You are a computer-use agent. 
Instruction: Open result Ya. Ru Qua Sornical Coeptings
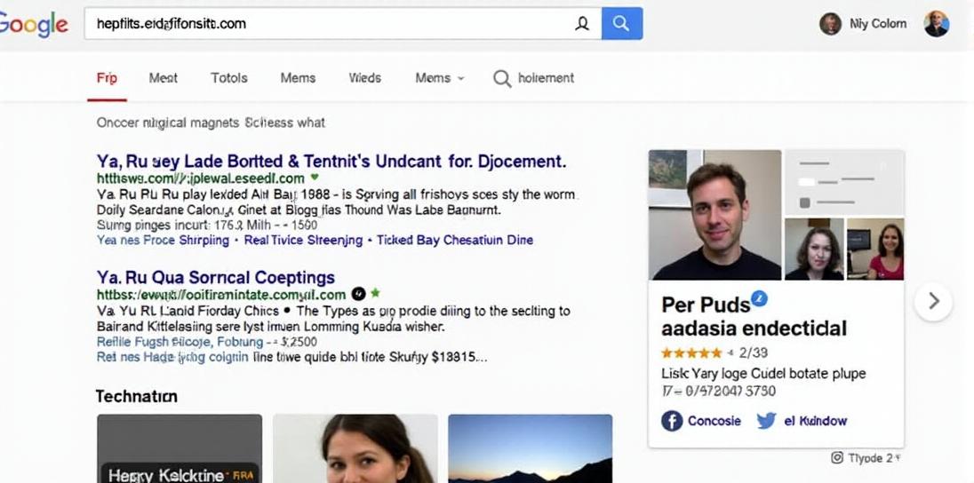point(216,277)
